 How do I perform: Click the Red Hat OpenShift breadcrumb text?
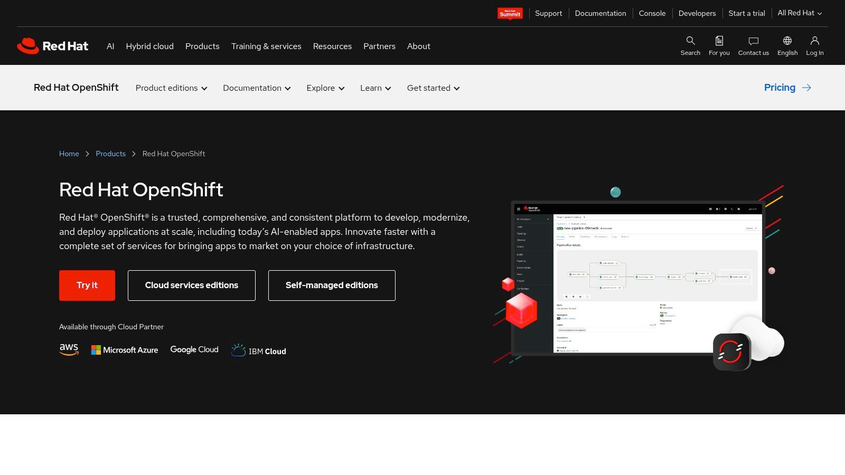pos(174,154)
